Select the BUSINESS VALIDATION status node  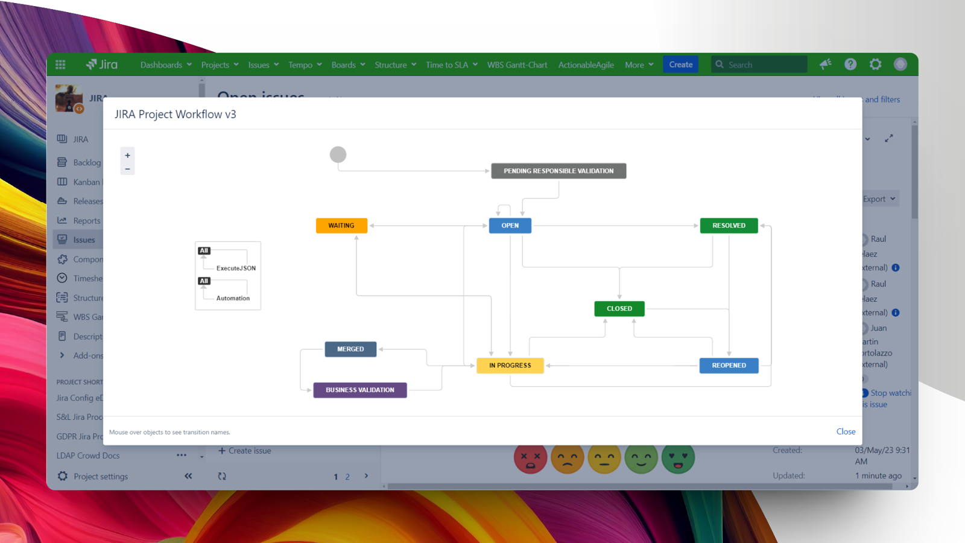(x=360, y=390)
